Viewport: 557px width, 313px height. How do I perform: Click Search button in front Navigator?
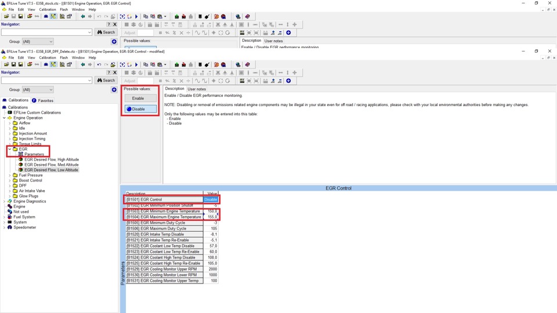[x=106, y=81]
